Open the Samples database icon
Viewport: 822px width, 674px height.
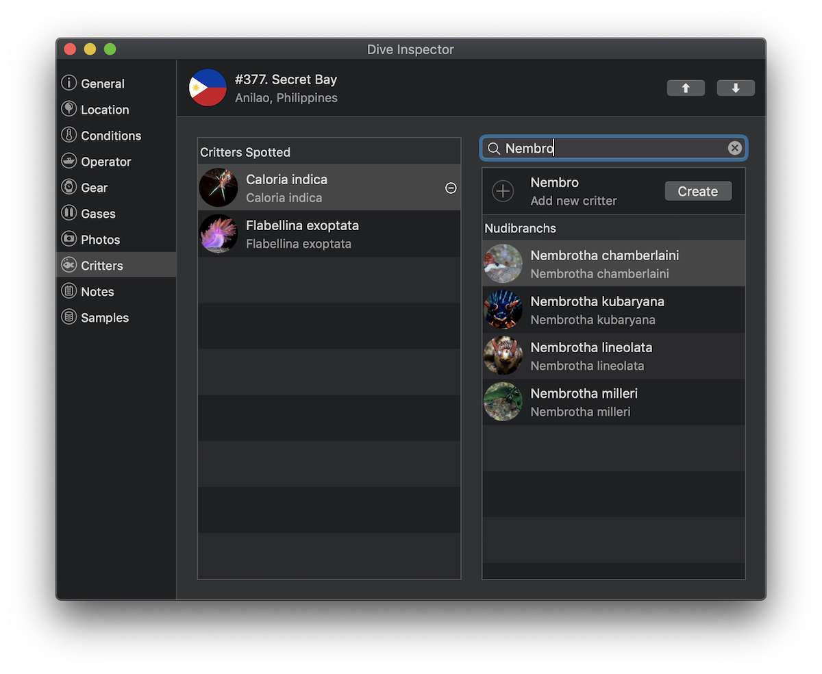68,318
